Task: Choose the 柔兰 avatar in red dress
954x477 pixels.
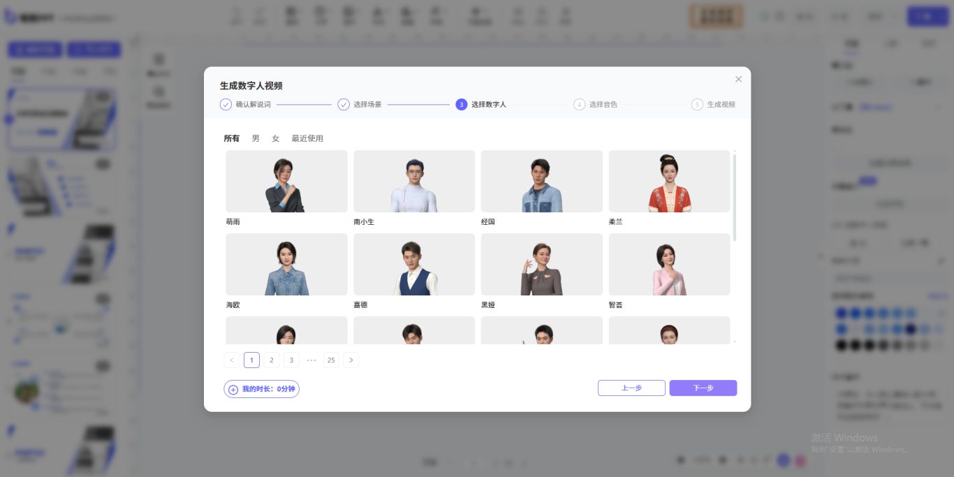Action: [669, 181]
